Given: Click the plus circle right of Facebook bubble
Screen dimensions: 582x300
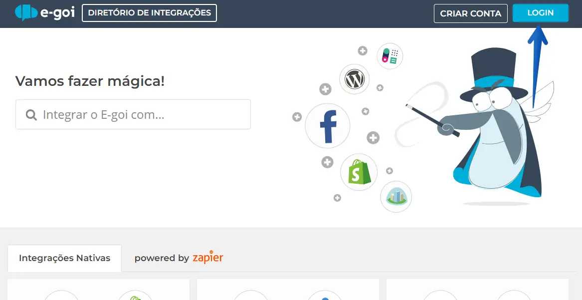Looking at the screenshot, I should point(373,138).
